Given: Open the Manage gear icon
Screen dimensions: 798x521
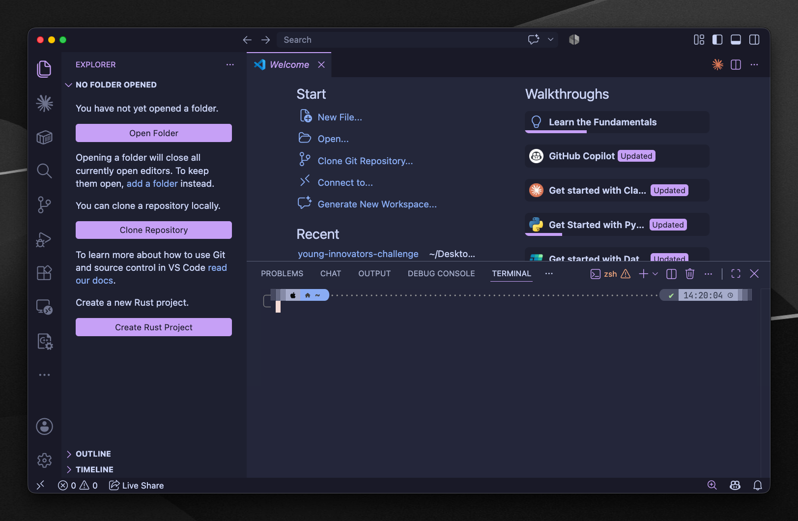Looking at the screenshot, I should [x=44, y=461].
